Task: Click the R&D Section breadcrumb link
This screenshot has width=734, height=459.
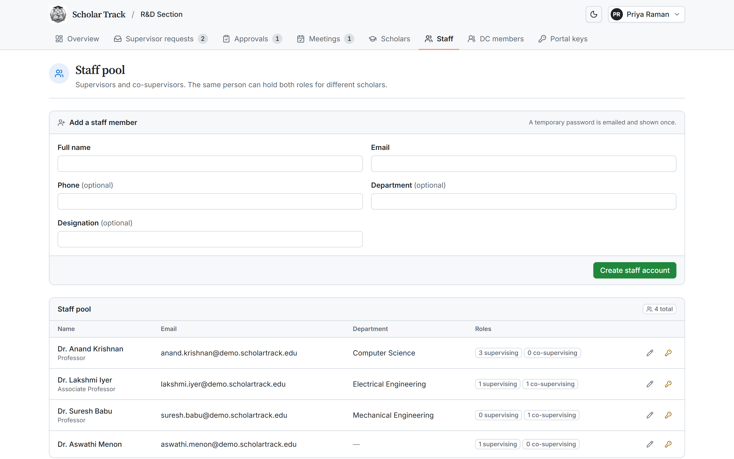Action: point(161,14)
